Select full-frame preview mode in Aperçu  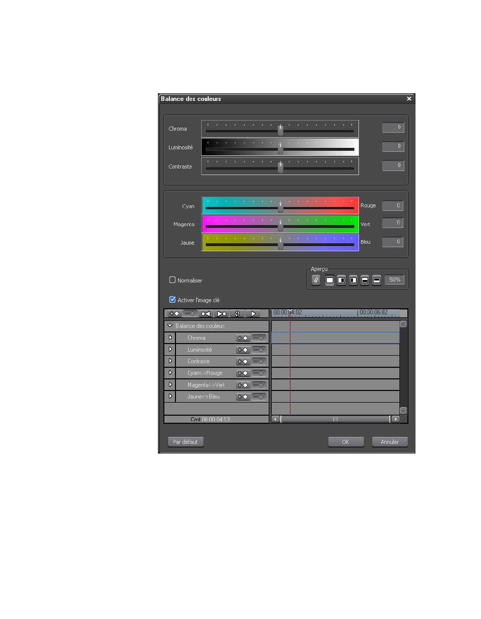[330, 280]
